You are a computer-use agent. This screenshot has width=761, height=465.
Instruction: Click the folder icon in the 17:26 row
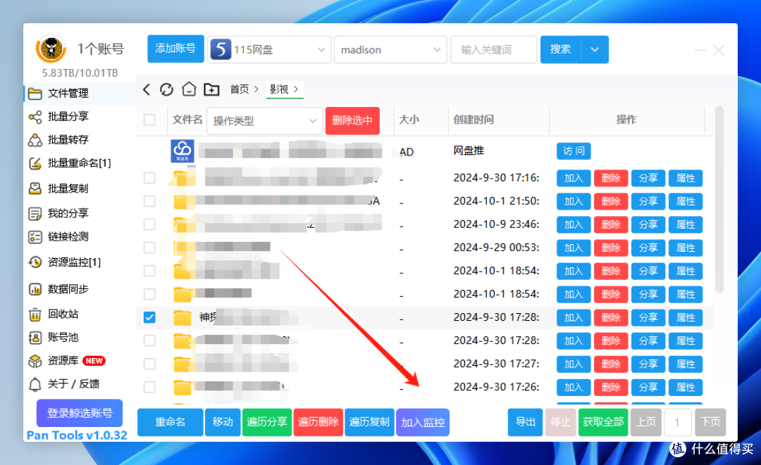pos(182,387)
